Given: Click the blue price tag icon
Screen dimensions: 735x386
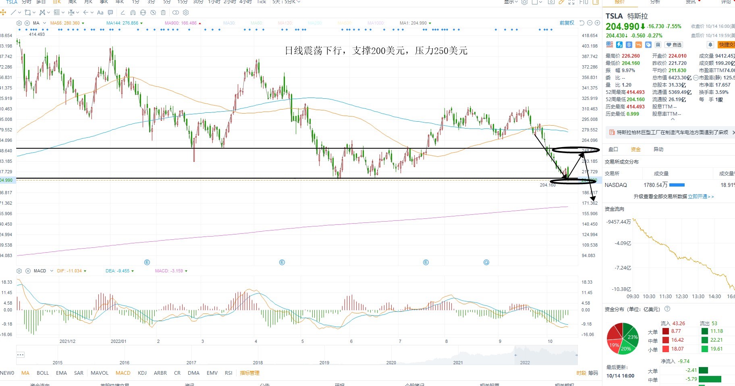Looking at the screenshot, I should 648,45.
